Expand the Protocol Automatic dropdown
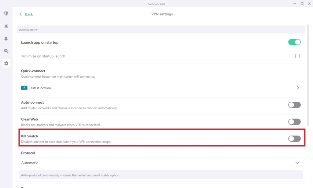The image size is (313, 188). pos(161,163)
